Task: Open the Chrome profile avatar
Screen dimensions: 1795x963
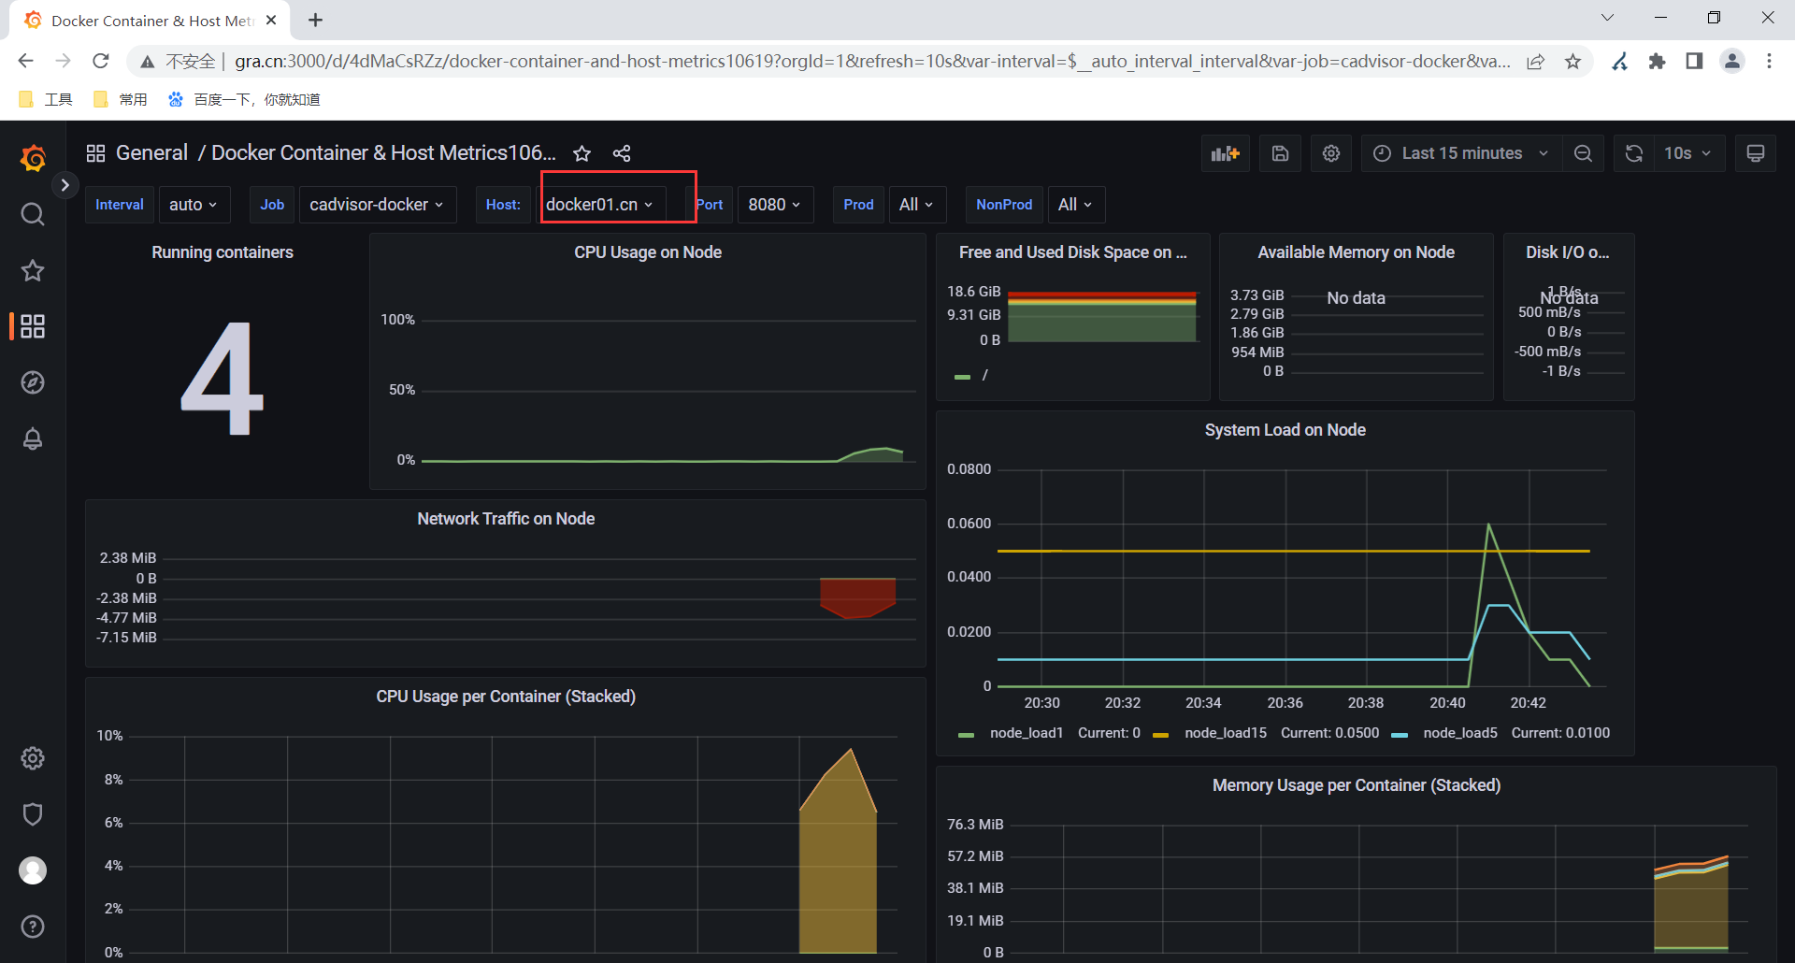Action: [1732, 61]
